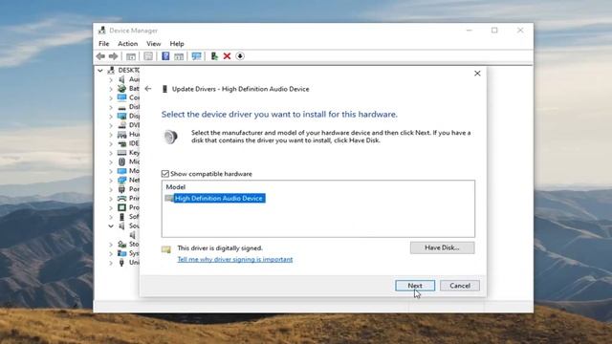Go back with toolbar Back arrow

[x=100, y=56]
